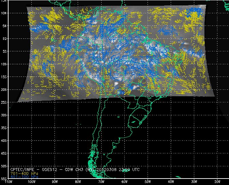Click the CDW CH3 (WV) product text
This screenshot has height=185, width=229.
pos(80,170)
